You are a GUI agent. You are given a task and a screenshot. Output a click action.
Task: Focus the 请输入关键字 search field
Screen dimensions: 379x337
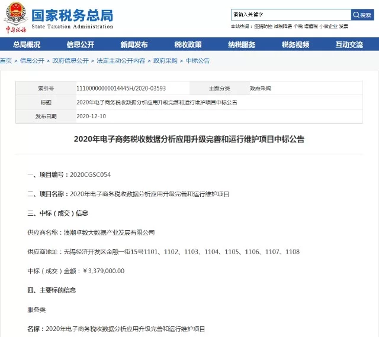tap(290, 15)
